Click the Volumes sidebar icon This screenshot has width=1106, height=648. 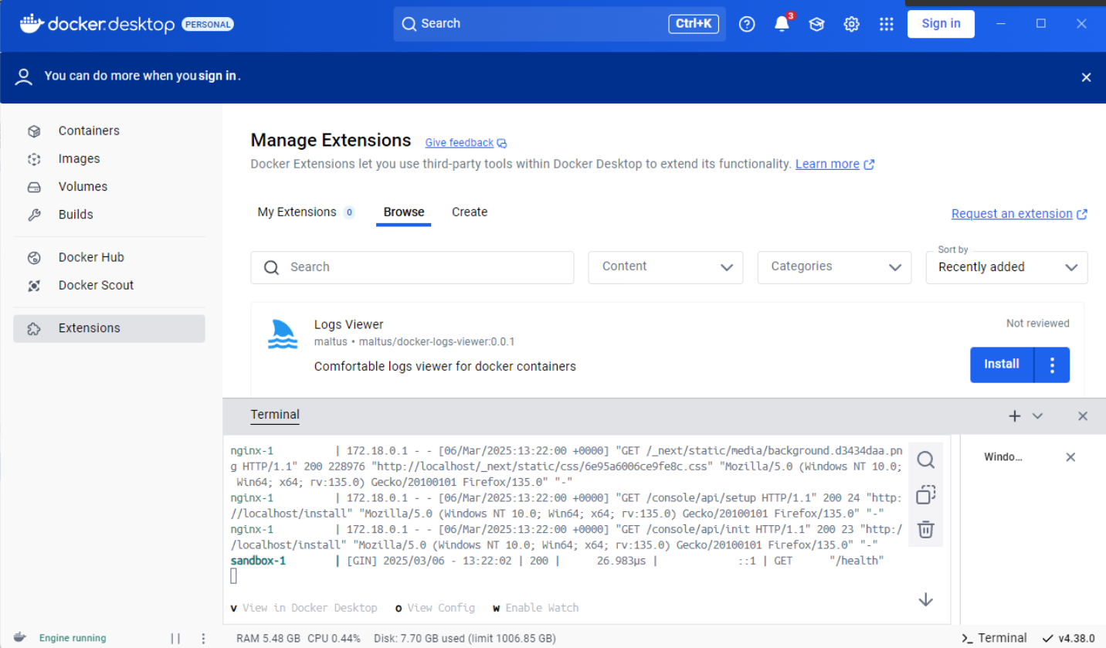click(x=34, y=187)
